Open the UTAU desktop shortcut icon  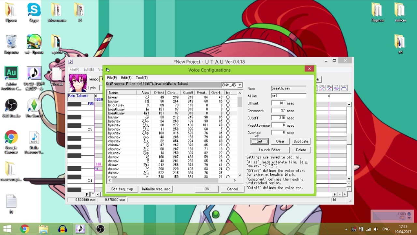point(34,78)
